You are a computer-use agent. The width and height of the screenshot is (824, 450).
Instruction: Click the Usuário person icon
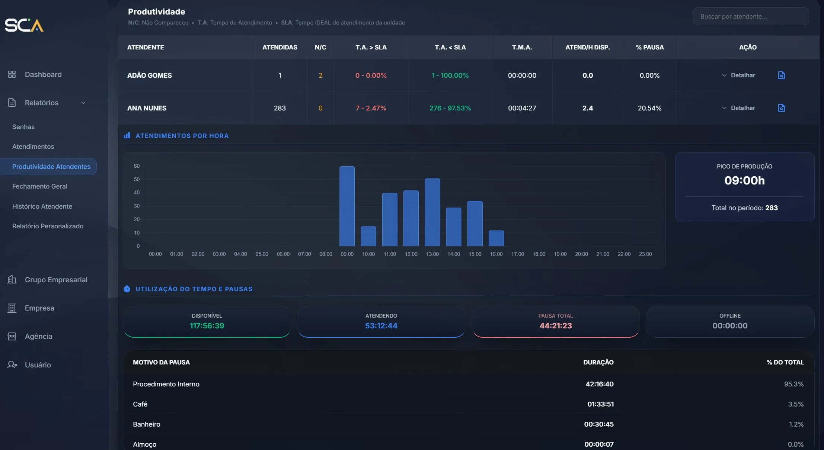pos(12,364)
